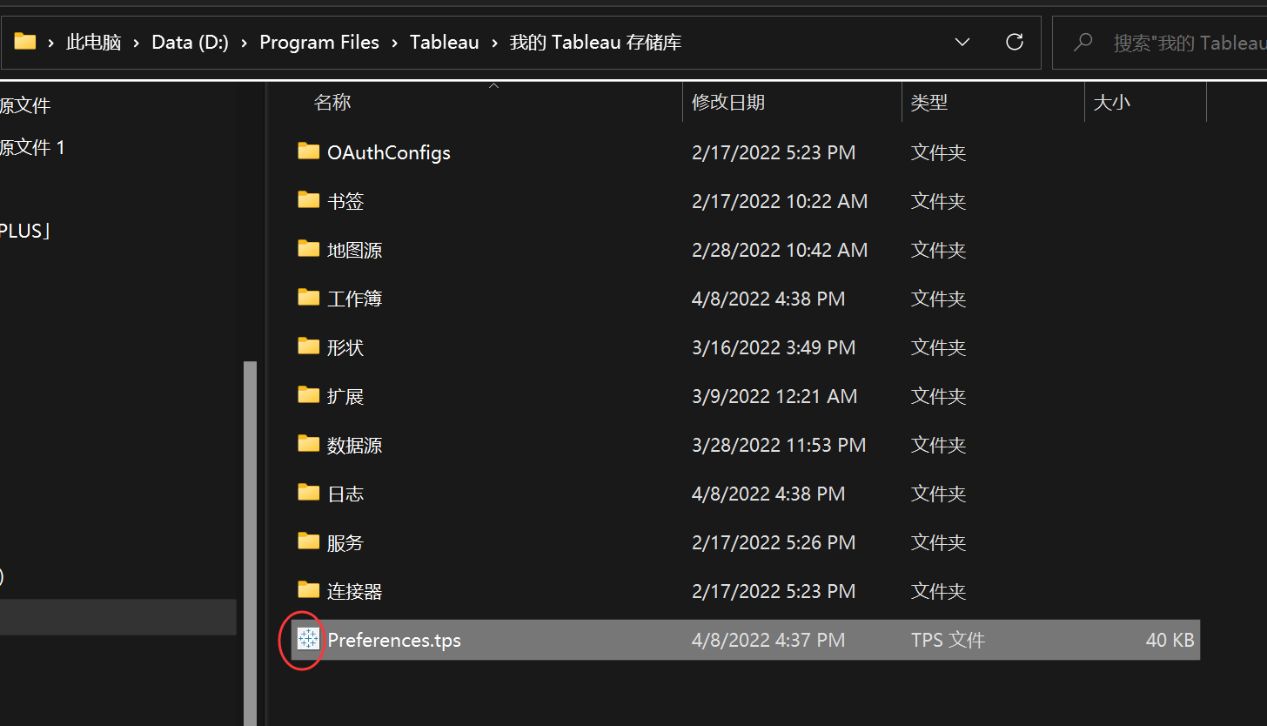Select the OAuthConfigs folder name
Image resolution: width=1267 pixels, height=726 pixels.
tap(389, 152)
